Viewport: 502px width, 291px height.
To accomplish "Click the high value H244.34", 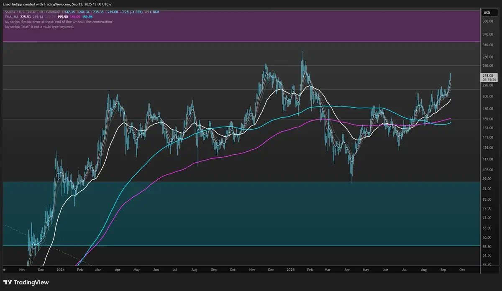I will [83, 12].
